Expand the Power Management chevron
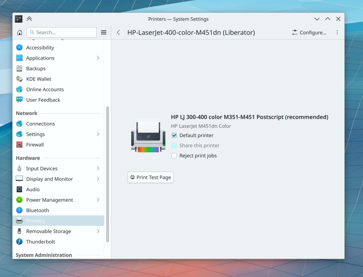 (98, 200)
